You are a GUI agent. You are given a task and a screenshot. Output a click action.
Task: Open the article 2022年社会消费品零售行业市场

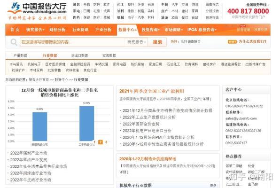pyautogui.click(x=39, y=166)
